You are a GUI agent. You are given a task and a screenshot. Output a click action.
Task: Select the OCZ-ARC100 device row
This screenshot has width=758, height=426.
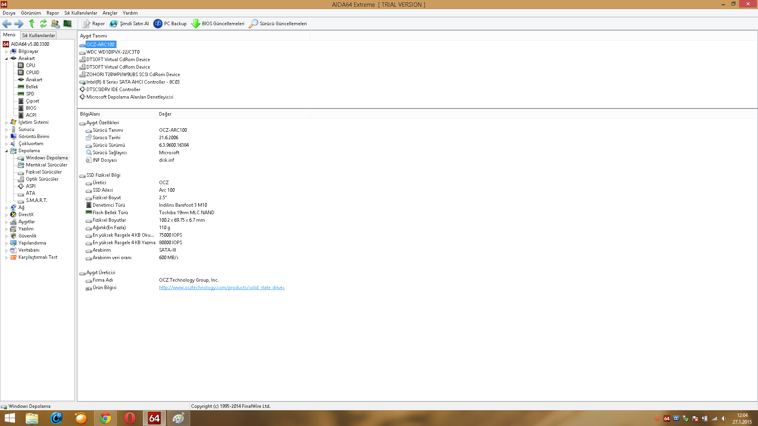point(100,45)
